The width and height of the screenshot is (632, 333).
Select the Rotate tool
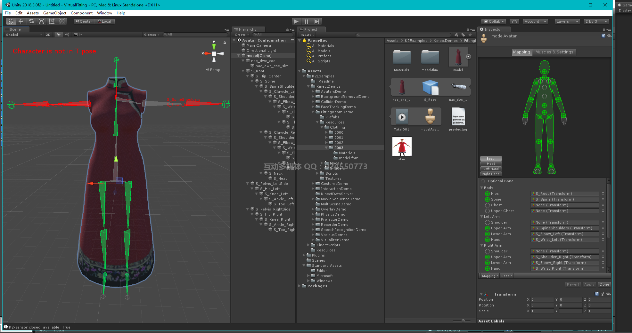tap(31, 21)
